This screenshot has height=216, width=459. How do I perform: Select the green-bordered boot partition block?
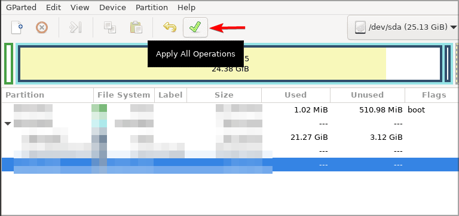8,64
